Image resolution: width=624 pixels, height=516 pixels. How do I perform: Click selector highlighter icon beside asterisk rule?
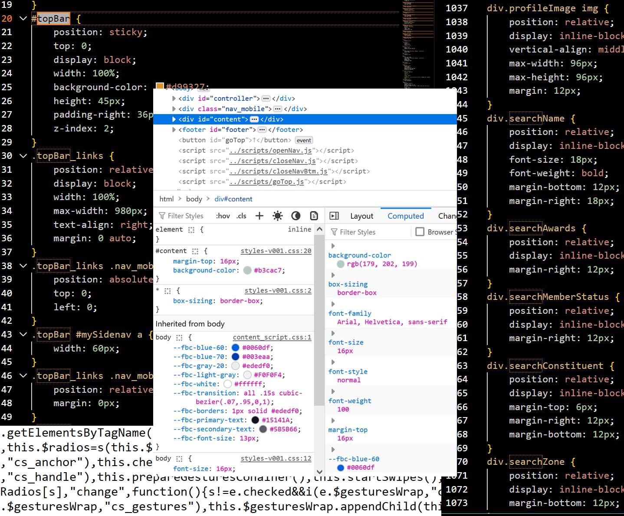tap(167, 290)
